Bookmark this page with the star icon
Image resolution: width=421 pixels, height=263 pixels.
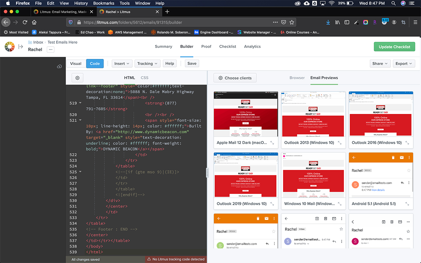292,22
